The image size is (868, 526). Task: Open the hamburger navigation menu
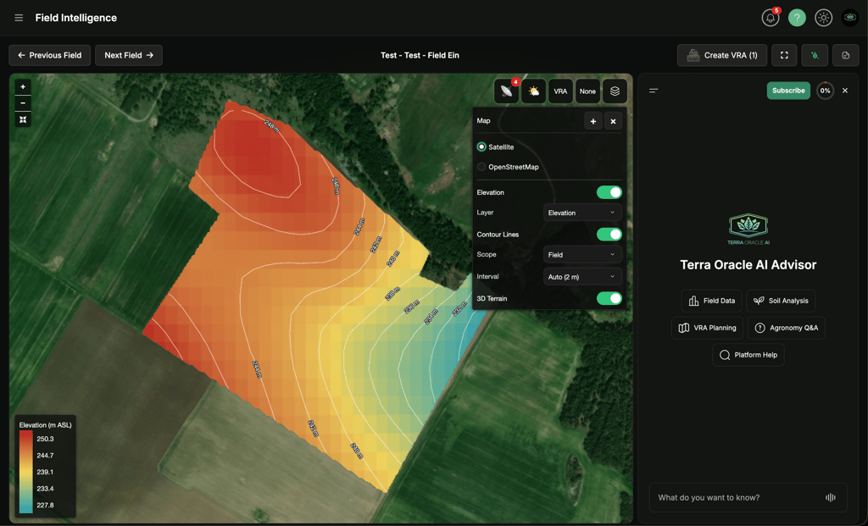tap(19, 18)
